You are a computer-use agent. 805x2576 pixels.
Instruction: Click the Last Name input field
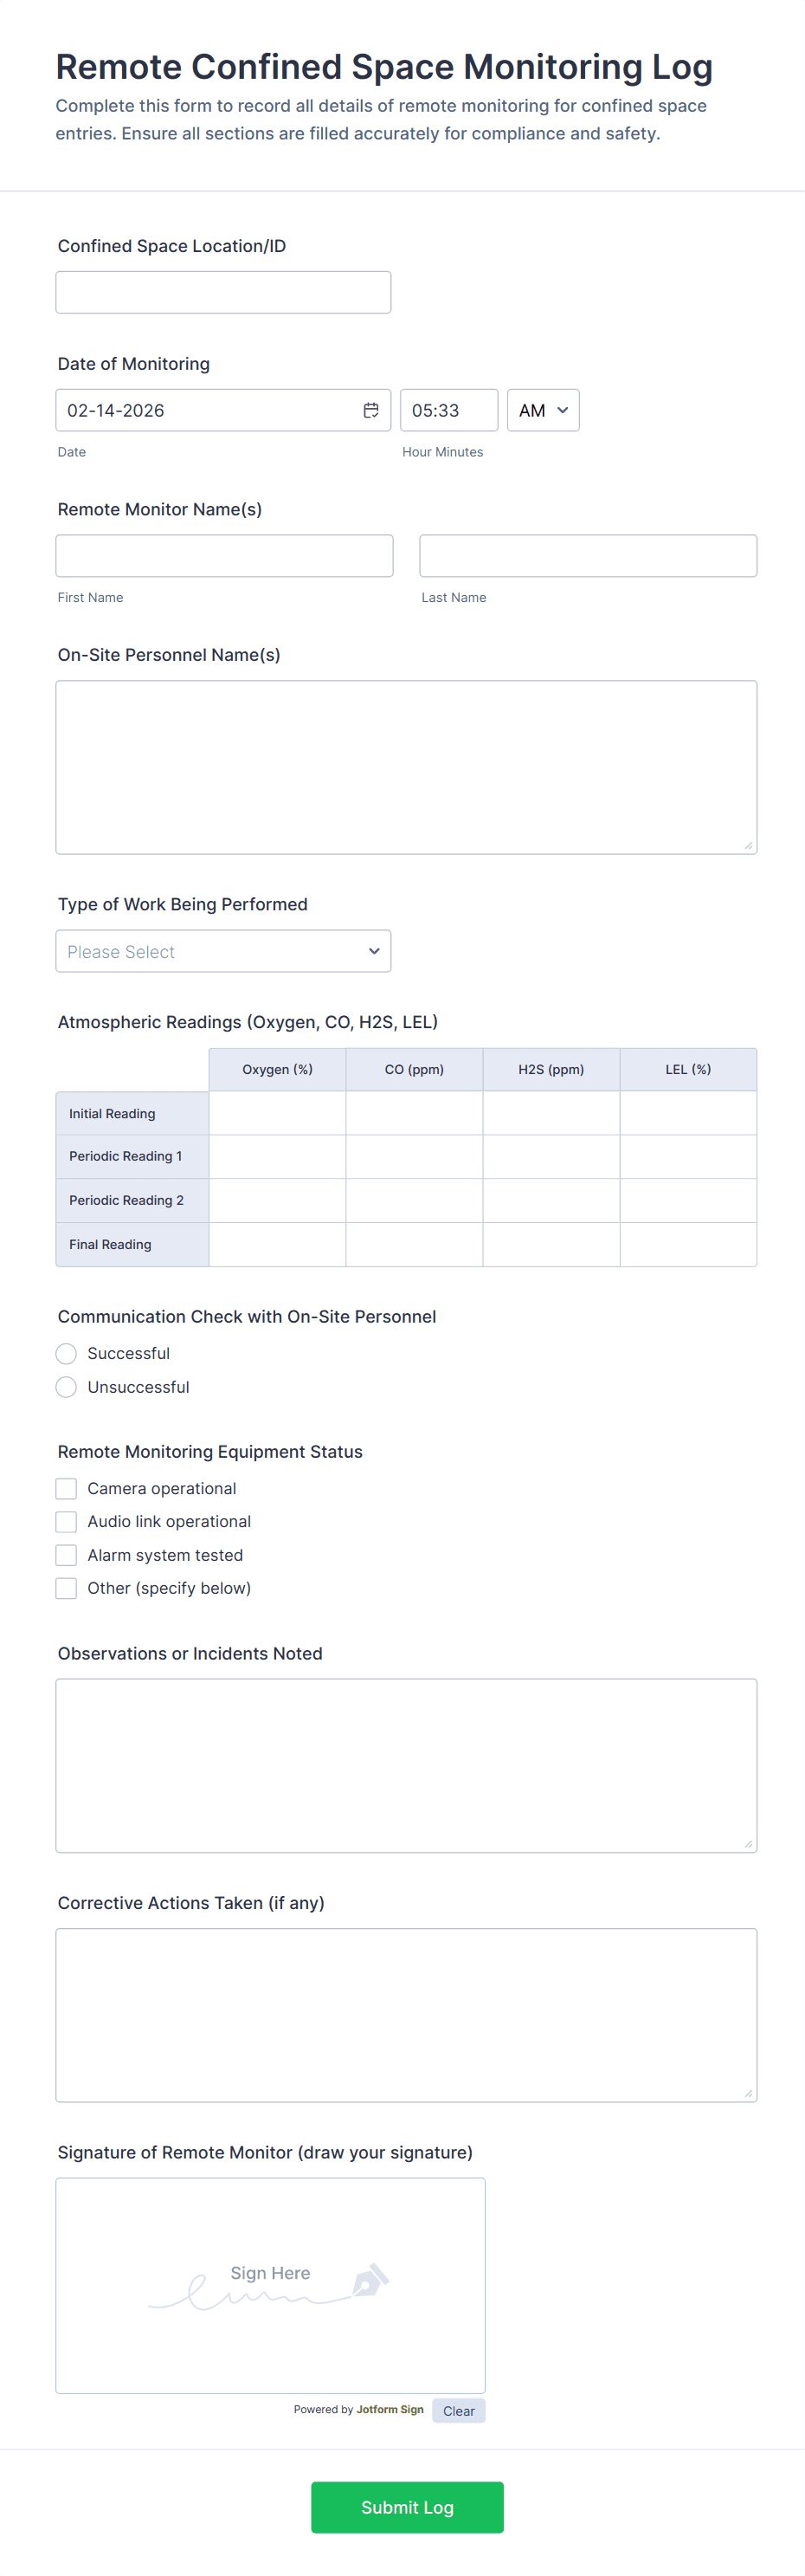[587, 555]
